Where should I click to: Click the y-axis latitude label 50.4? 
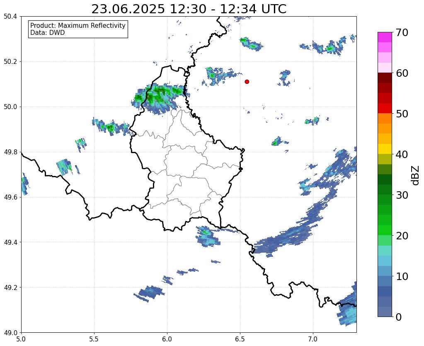(10, 17)
